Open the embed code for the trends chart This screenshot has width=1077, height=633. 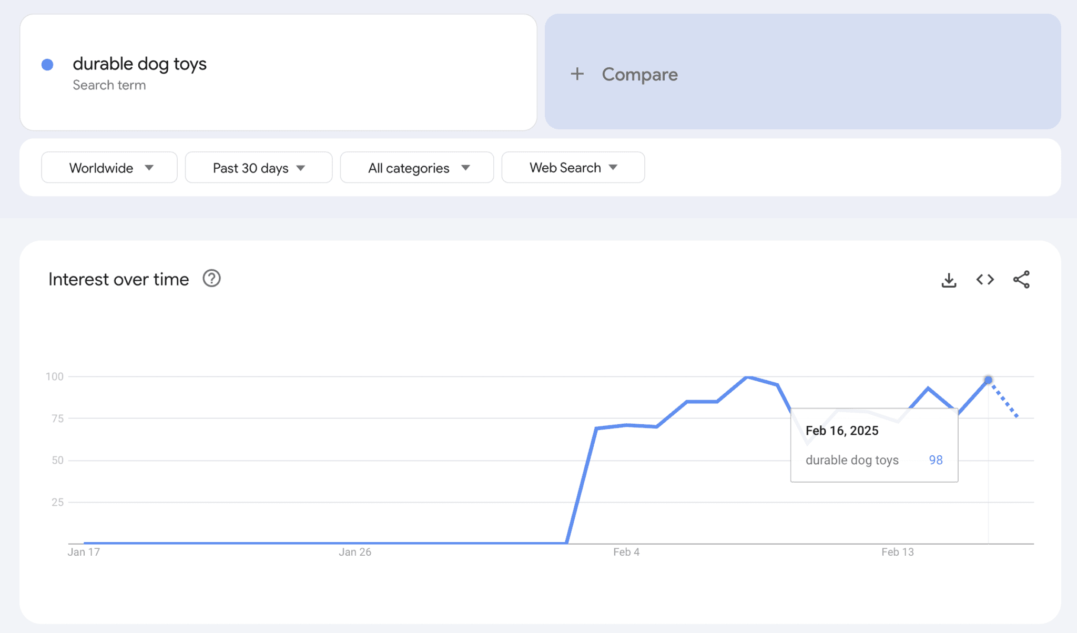[985, 280]
